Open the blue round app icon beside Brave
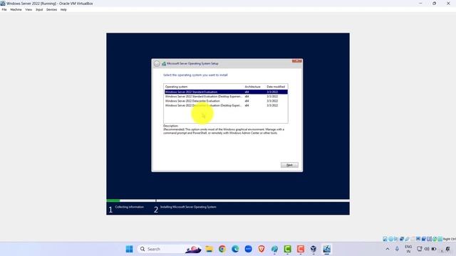Image resolution: width=456 pixels, height=256 pixels. 249,249
